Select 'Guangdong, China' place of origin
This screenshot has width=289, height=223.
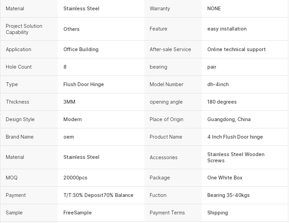229,119
